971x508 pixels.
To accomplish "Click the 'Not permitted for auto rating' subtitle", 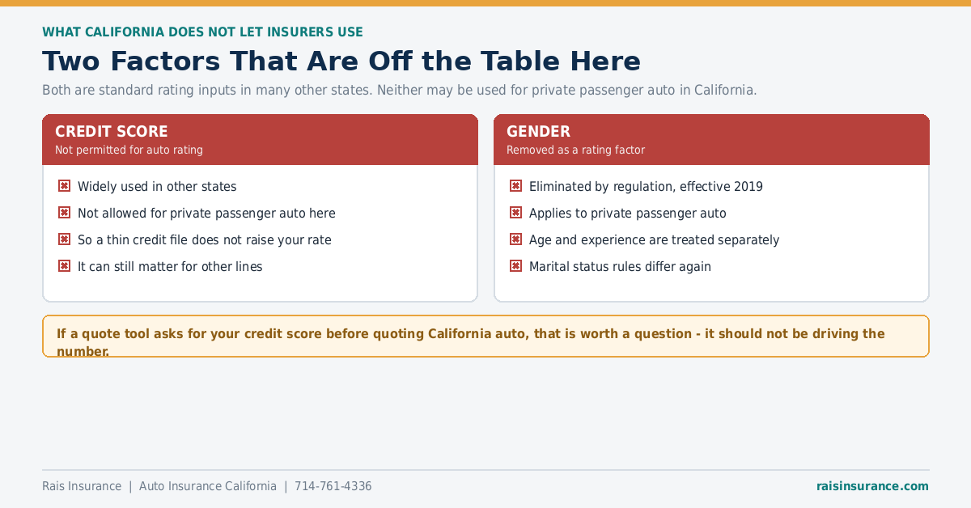I will pyautogui.click(x=129, y=150).
